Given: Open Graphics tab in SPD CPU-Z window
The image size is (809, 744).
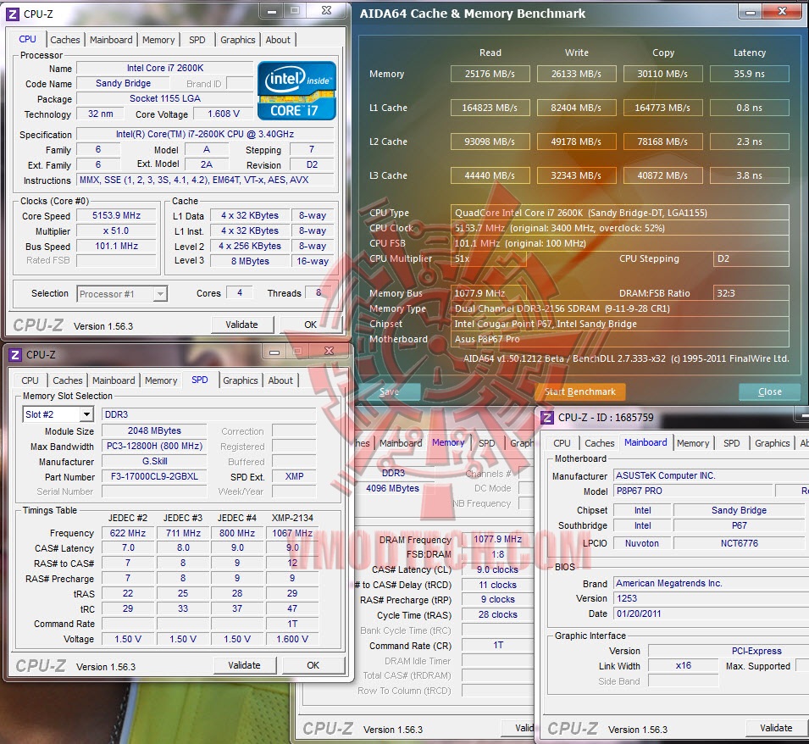Looking at the screenshot, I should [241, 380].
